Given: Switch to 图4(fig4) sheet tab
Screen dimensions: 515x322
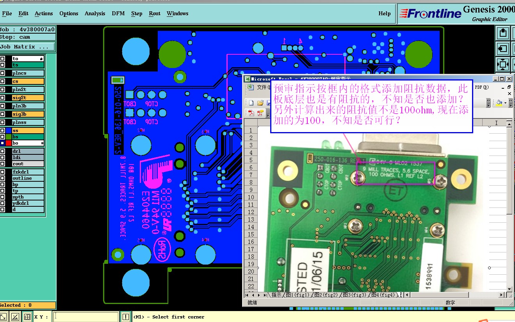Looking at the screenshot, I should click(x=383, y=295).
